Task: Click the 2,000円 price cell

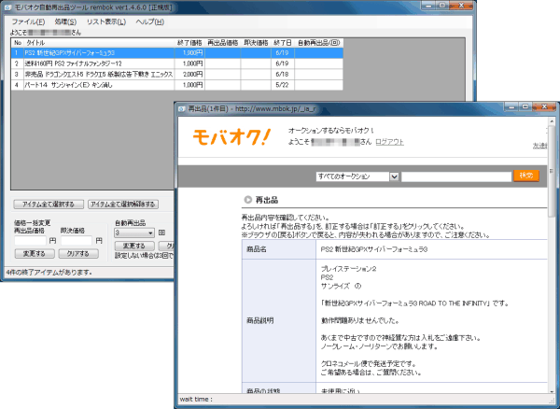Action: click(189, 75)
